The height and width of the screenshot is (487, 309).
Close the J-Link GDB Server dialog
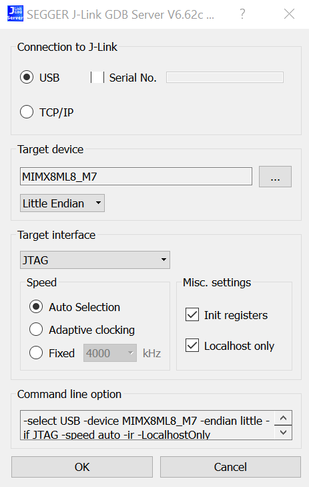[289, 14]
